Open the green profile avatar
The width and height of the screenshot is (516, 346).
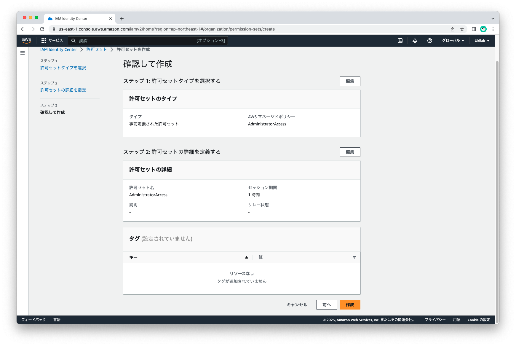[483, 29]
